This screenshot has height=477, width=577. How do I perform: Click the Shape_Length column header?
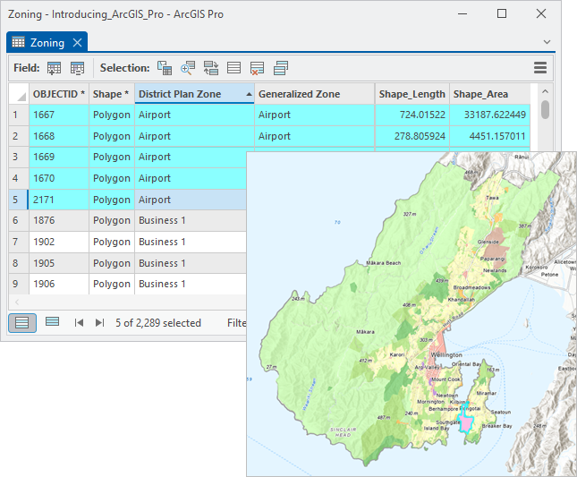pyautogui.click(x=412, y=94)
